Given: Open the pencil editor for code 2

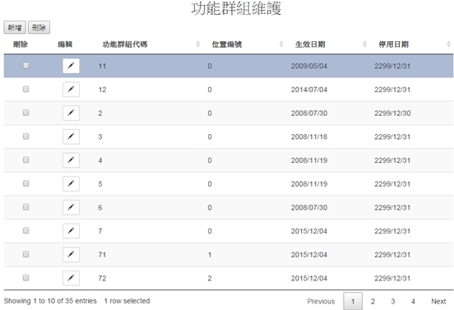Looking at the screenshot, I should point(71,113).
